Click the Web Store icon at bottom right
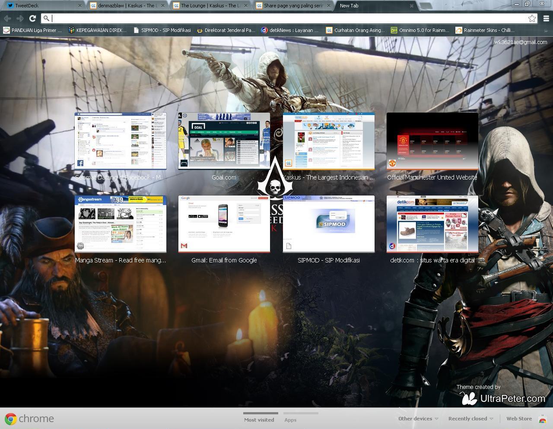The image size is (553, 429). click(543, 419)
